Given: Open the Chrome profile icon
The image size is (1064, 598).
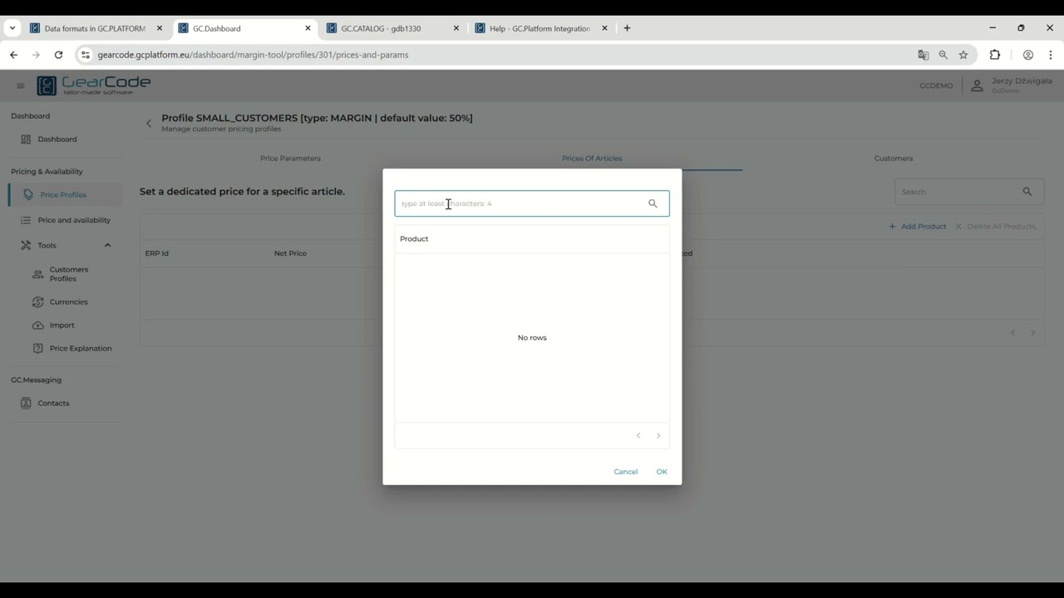Looking at the screenshot, I should [x=1028, y=55].
